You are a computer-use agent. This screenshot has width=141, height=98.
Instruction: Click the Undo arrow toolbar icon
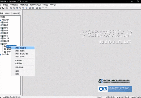pyautogui.click(x=43, y=8)
